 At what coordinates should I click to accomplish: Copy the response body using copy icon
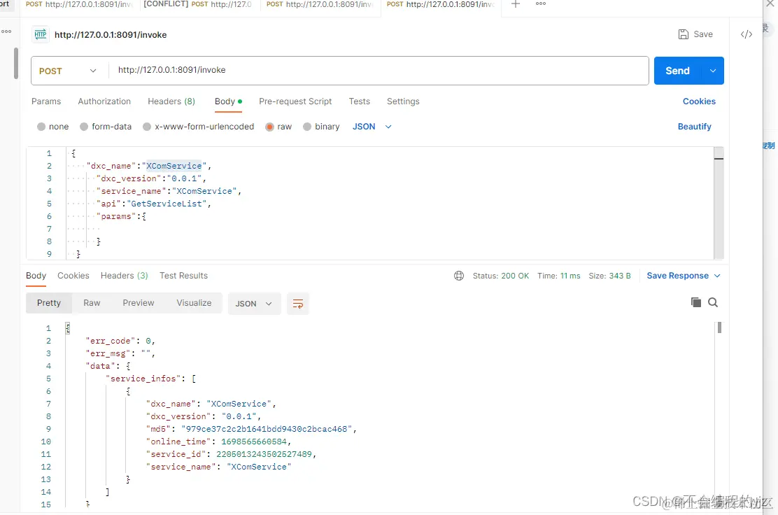pyautogui.click(x=695, y=302)
